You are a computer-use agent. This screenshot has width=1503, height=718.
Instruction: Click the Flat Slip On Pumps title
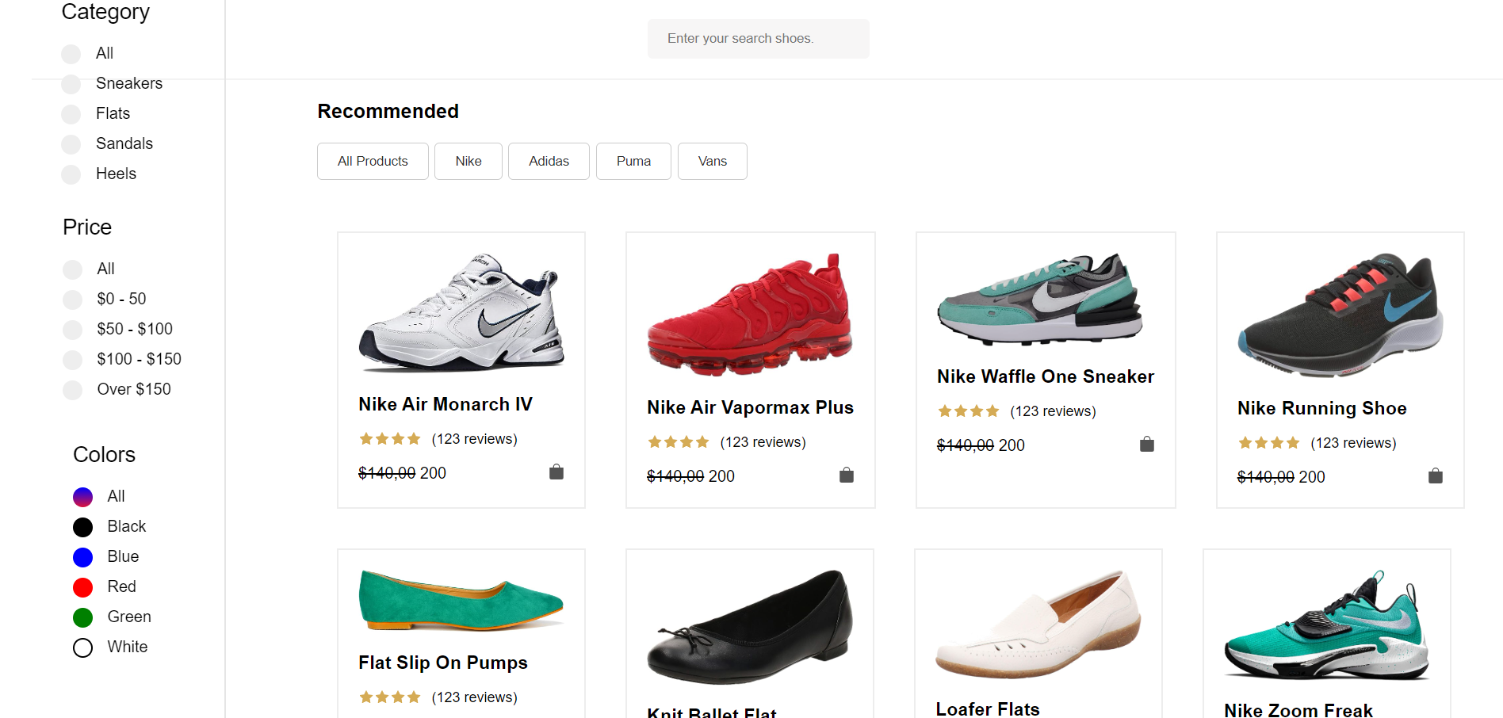pos(443,663)
